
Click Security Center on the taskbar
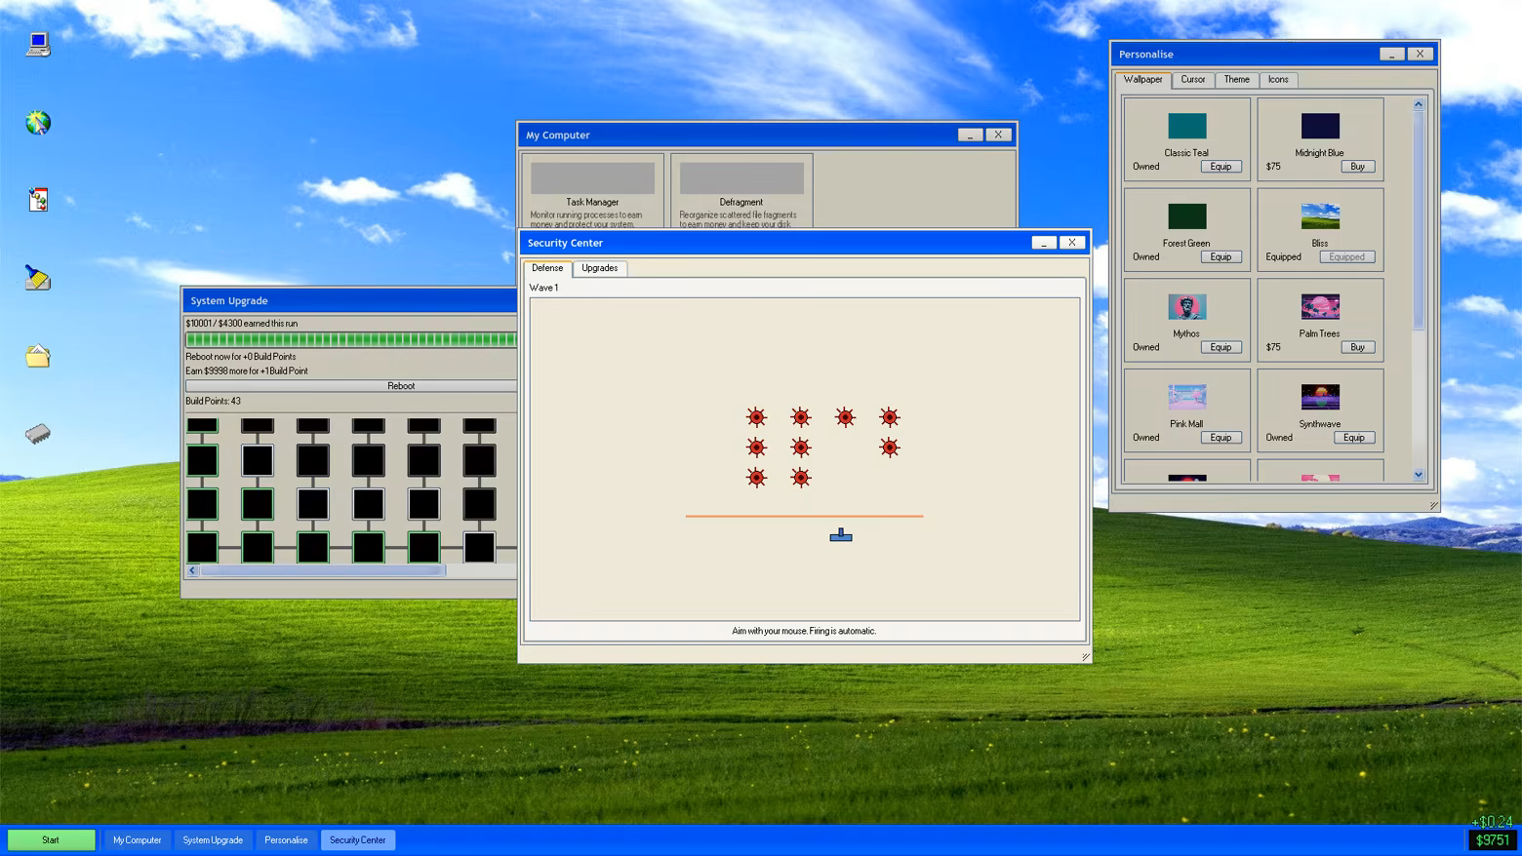[x=357, y=840]
